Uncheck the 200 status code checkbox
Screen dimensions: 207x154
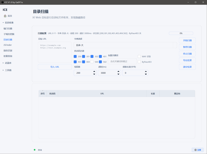[x=75, y=56]
